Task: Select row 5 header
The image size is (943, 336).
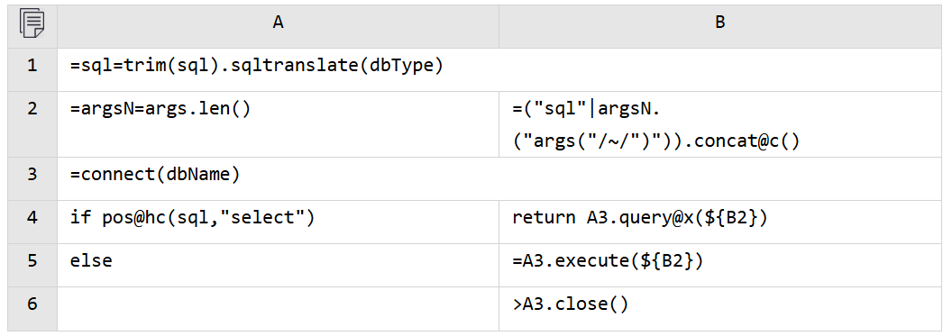Action: pos(32,265)
